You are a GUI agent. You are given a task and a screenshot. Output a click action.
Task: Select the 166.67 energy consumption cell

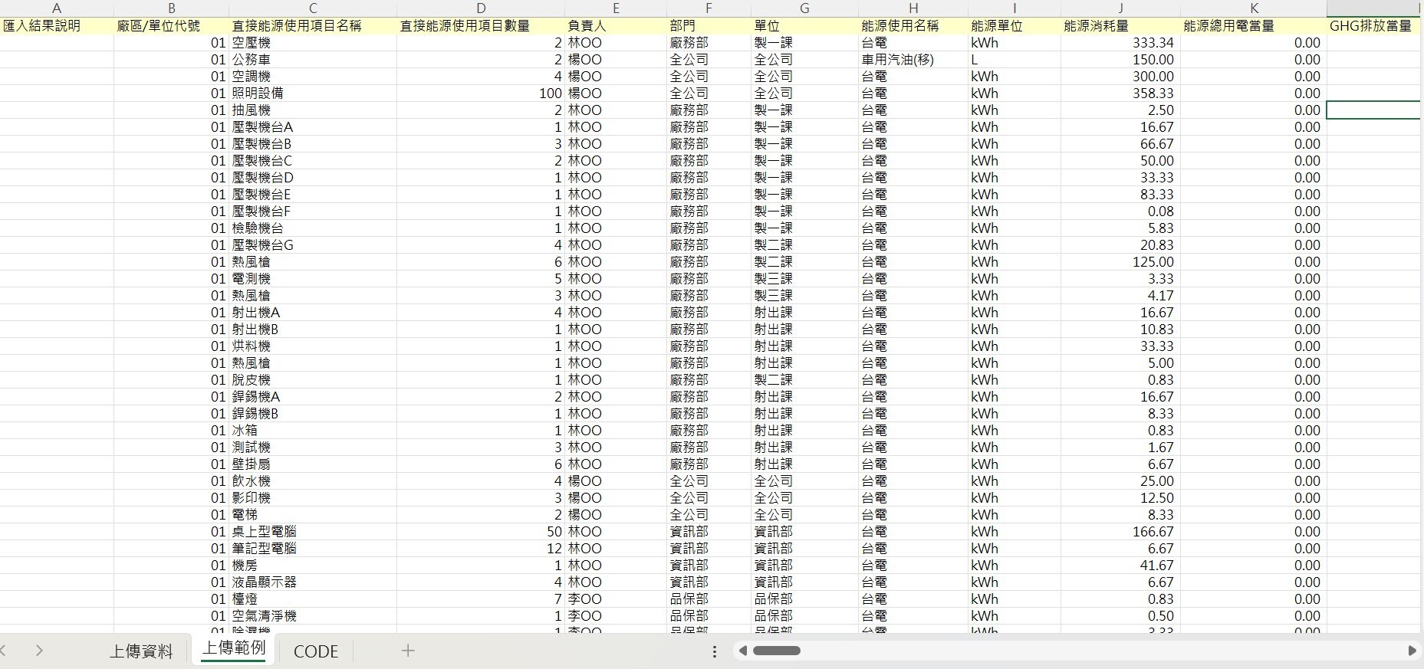pyautogui.click(x=1120, y=531)
